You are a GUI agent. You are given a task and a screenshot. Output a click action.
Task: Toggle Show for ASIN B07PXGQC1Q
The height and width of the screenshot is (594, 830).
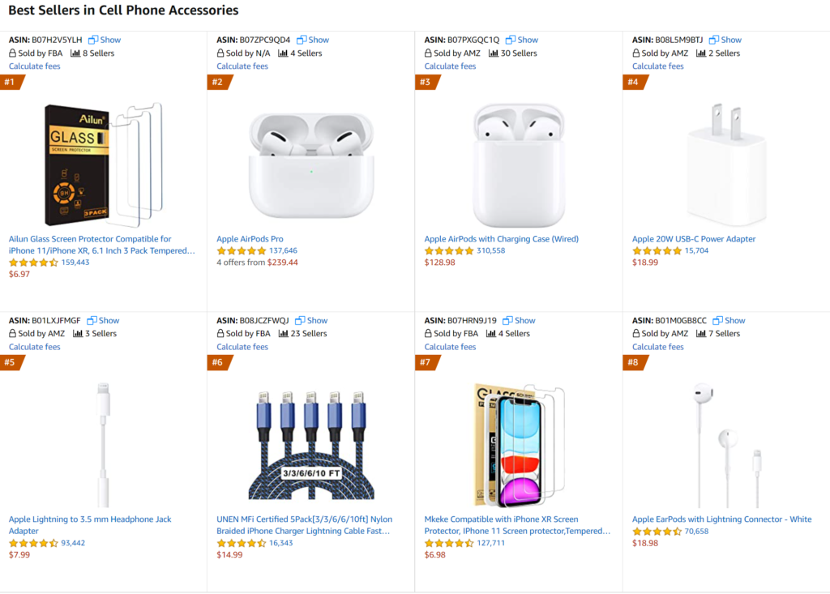522,40
